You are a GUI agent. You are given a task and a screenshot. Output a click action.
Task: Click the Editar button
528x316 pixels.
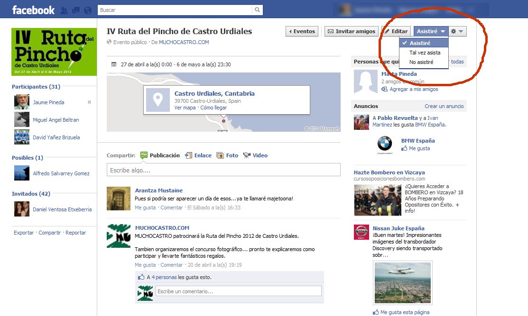[x=396, y=31]
